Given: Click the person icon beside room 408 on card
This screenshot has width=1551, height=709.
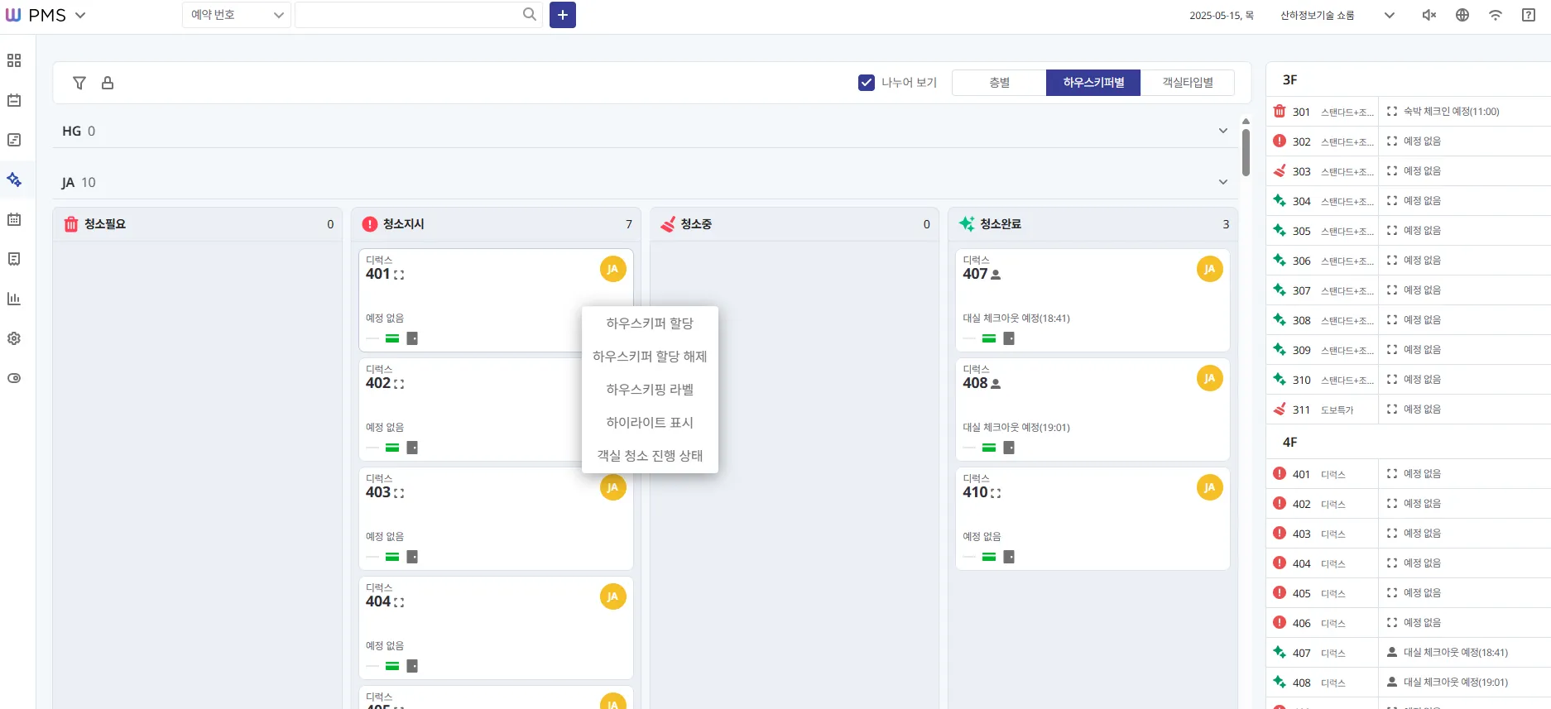Looking at the screenshot, I should [x=996, y=384].
